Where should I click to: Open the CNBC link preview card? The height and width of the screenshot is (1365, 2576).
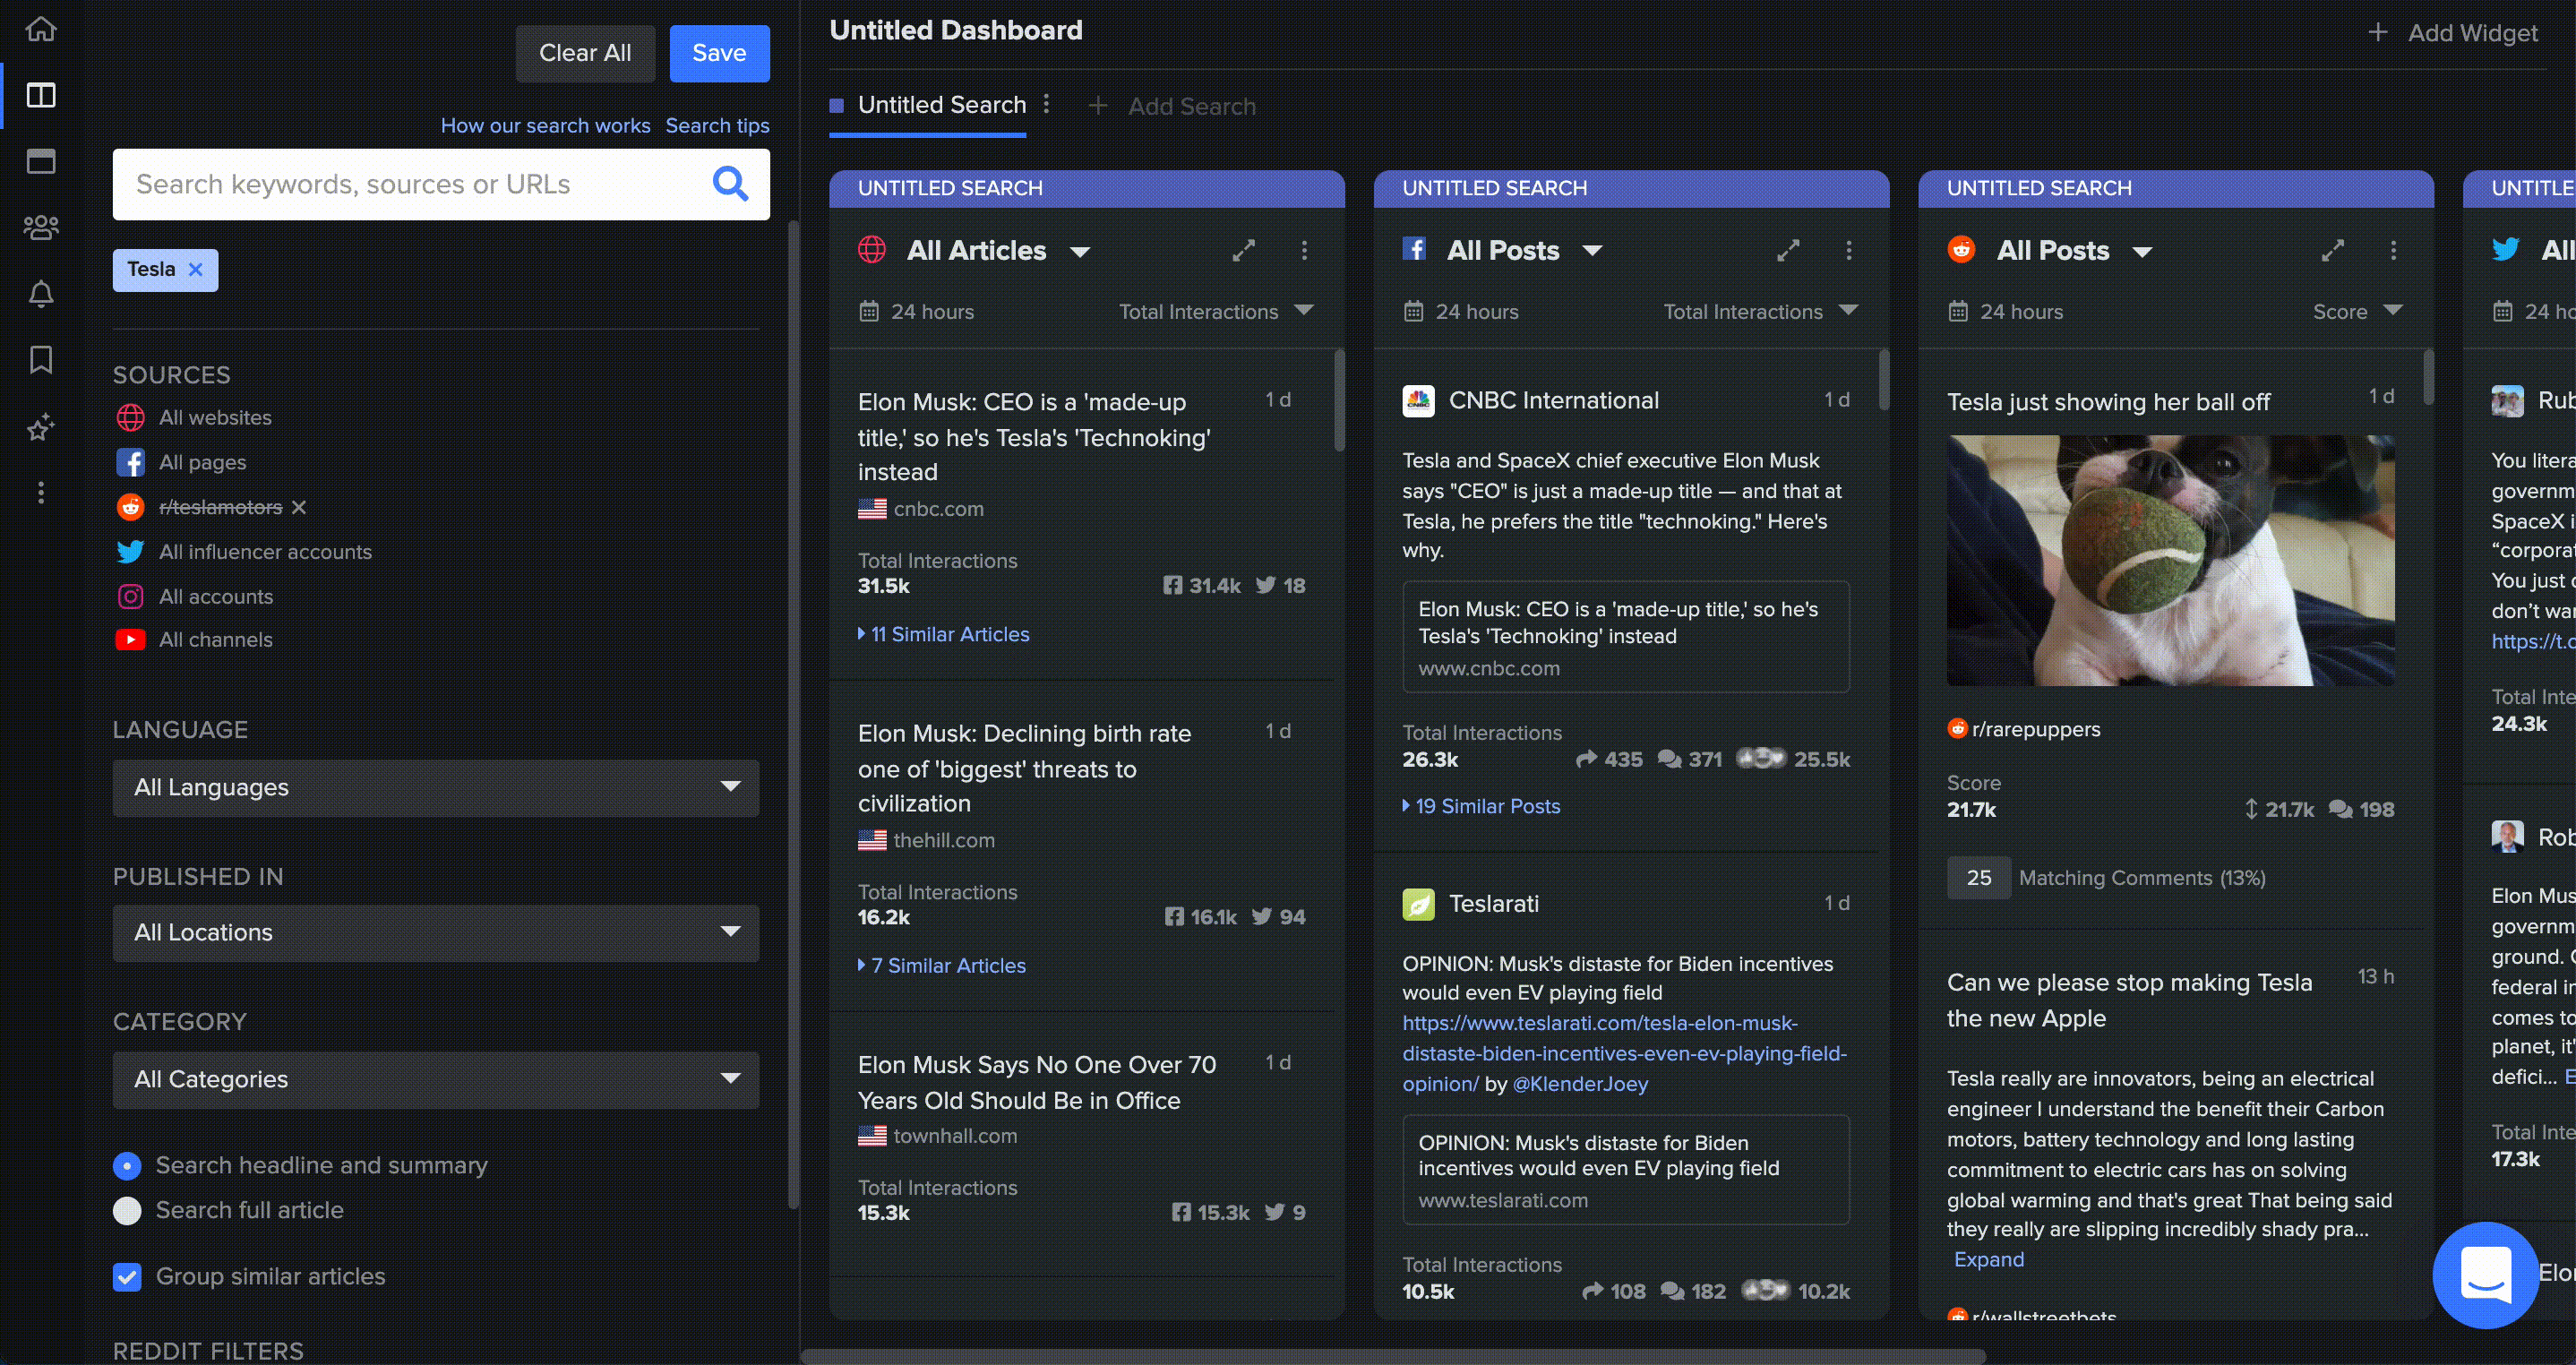pos(1626,636)
